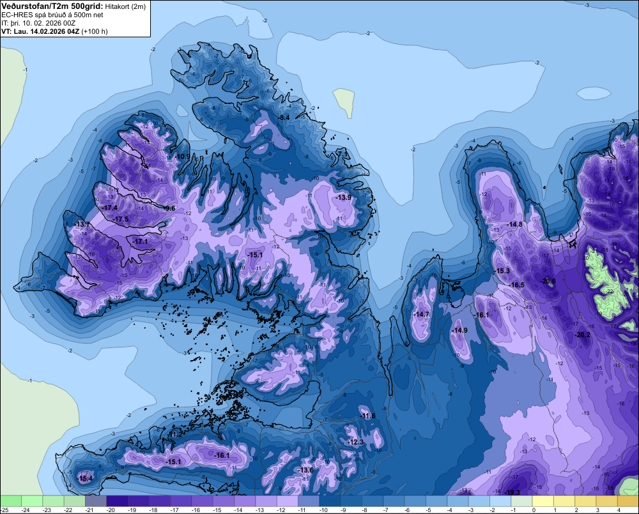Click the -5 legend scale label
639x514 pixels.
(429, 510)
